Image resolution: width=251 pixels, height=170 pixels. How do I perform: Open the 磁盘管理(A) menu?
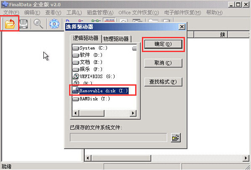(100, 13)
